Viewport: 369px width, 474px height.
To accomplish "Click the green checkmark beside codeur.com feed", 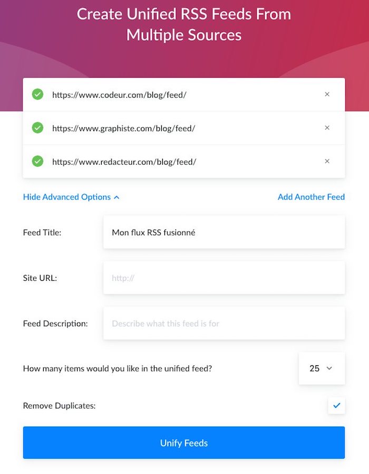I will tap(37, 94).
